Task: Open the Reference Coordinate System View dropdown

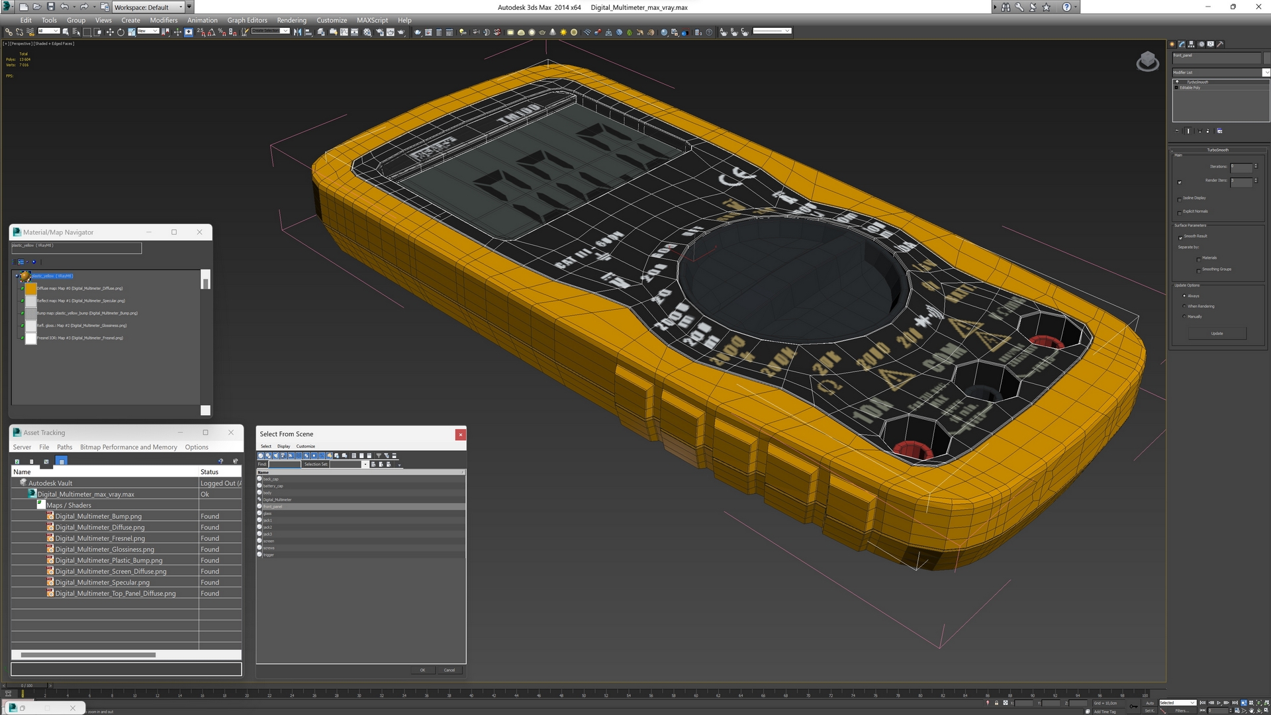Action: [148, 31]
